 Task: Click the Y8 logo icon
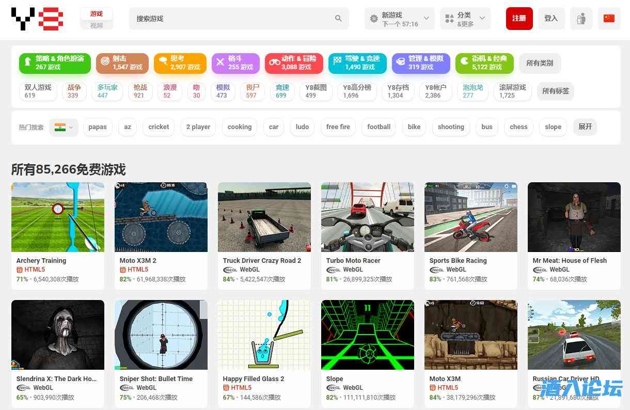tap(37, 19)
